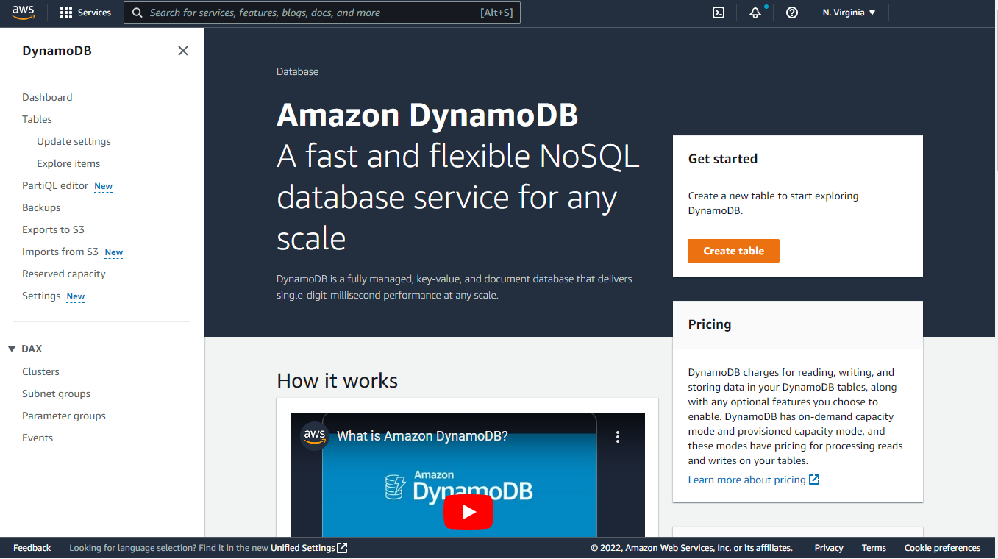The width and height of the screenshot is (998, 559).
Task: Click the video title What is Amazon DynamoDB?
Action: coord(422,436)
